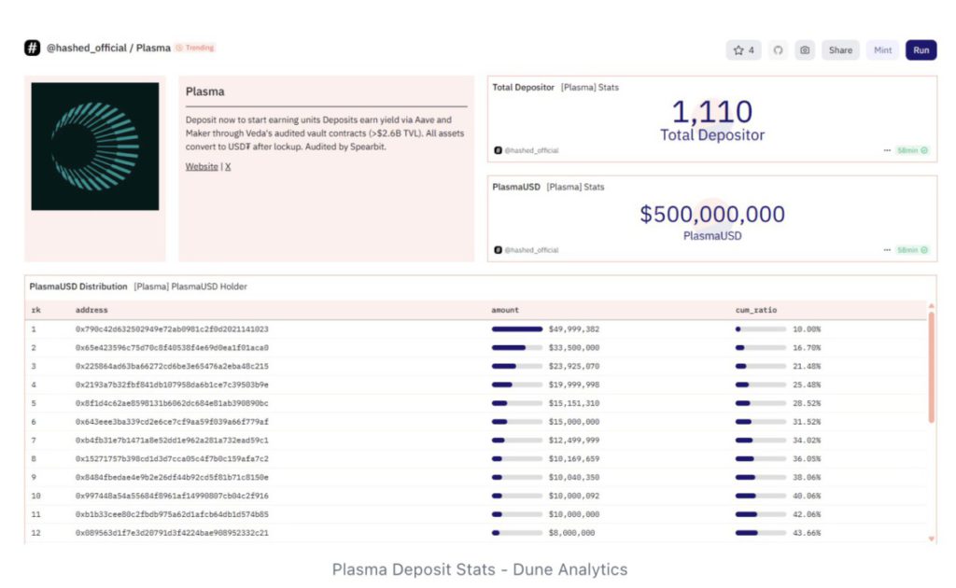Select the address starting 0x8f1d4c62 in row 5
This screenshot has height=588, width=956.
[172, 403]
